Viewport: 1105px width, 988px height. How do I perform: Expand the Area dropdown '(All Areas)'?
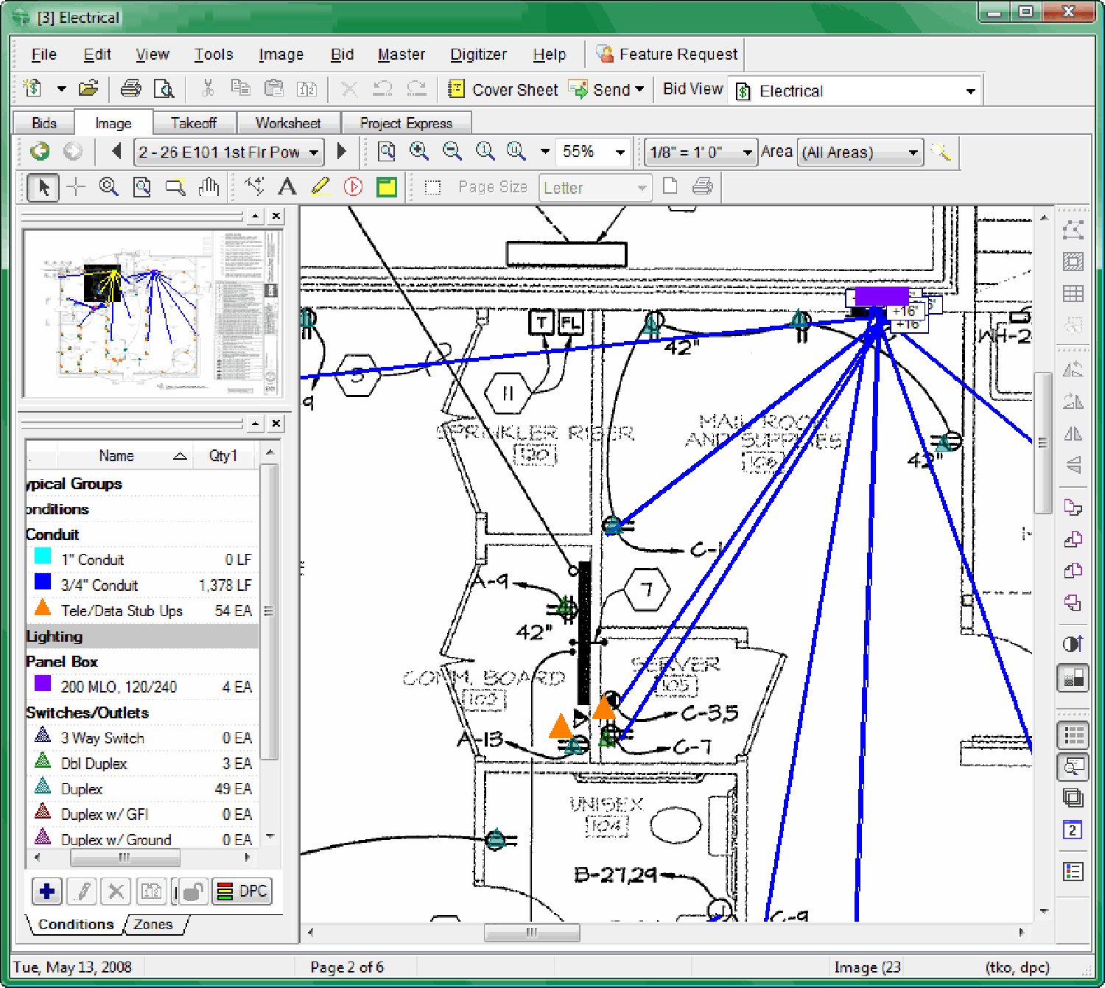click(860, 153)
